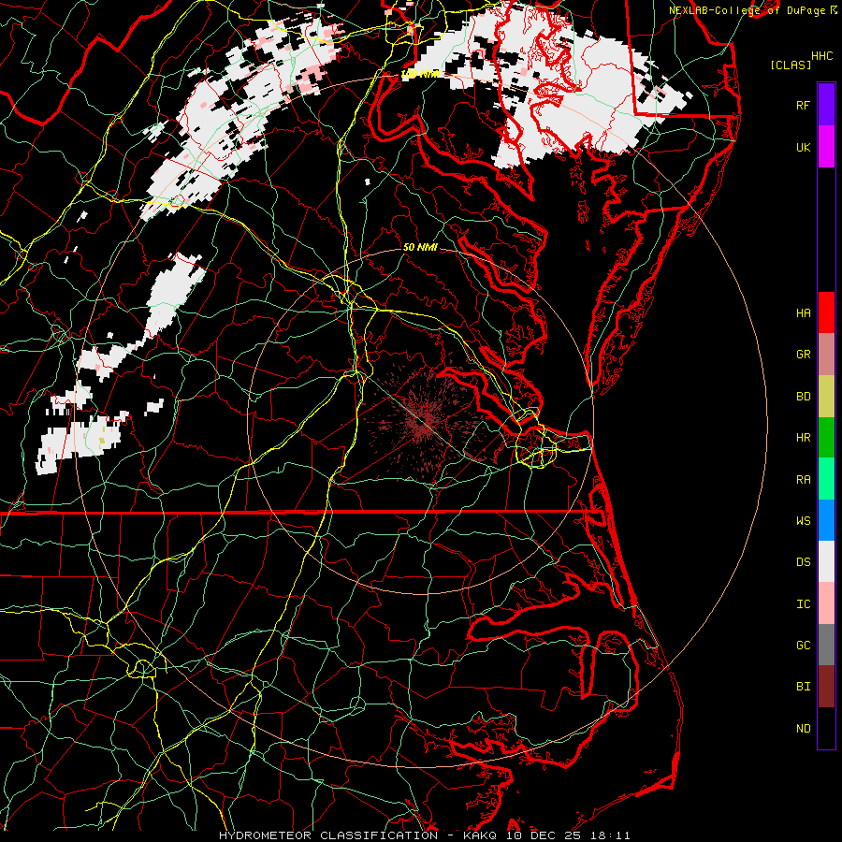Click the 'RA' legend label
Viewport: 842px width, 842px height.
pos(803,480)
